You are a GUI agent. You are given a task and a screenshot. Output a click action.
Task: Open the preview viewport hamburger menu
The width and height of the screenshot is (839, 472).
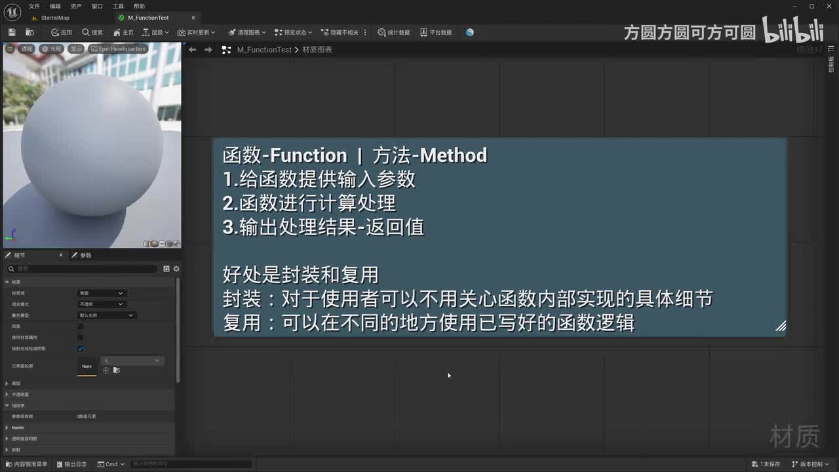(x=10, y=49)
